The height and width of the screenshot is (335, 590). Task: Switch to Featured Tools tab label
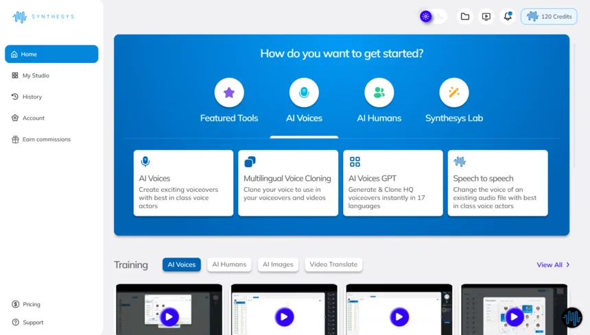pos(229,118)
